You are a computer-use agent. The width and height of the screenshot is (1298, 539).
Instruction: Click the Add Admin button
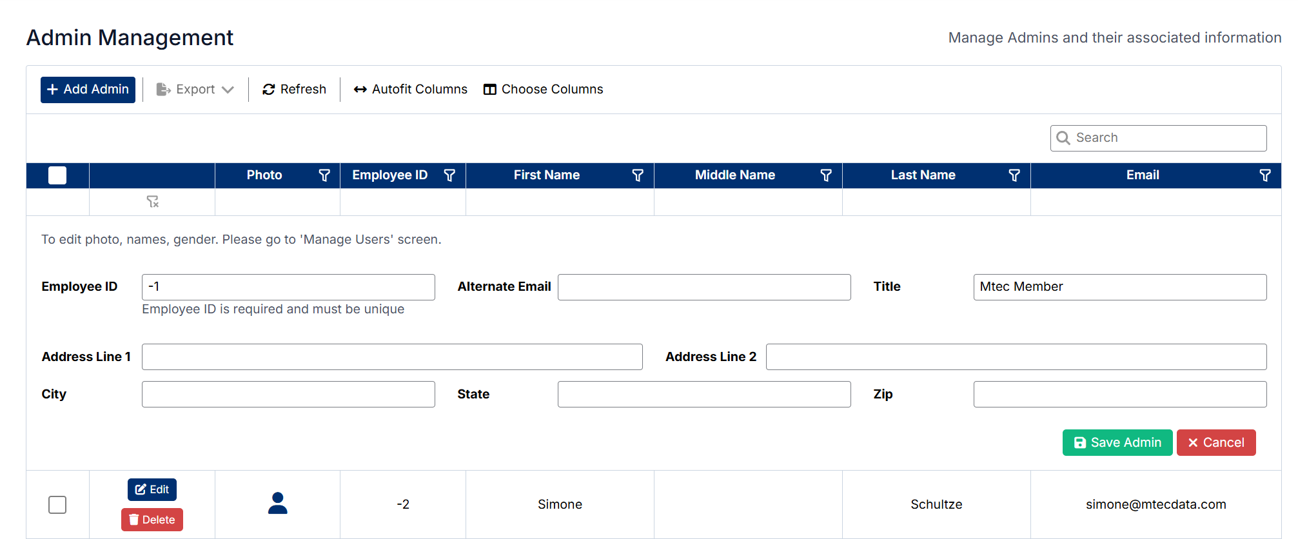click(x=88, y=90)
